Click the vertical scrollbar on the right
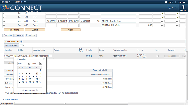 tap(187, 76)
